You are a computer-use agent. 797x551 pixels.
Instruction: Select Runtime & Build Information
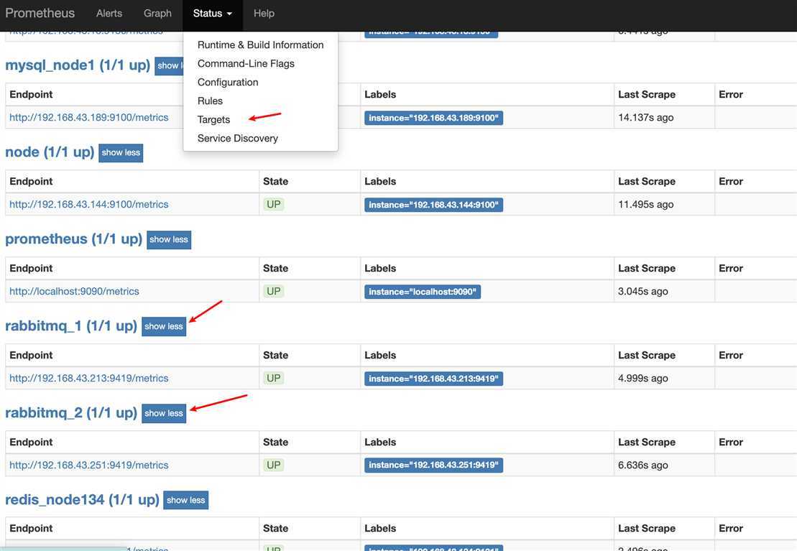[x=260, y=45]
